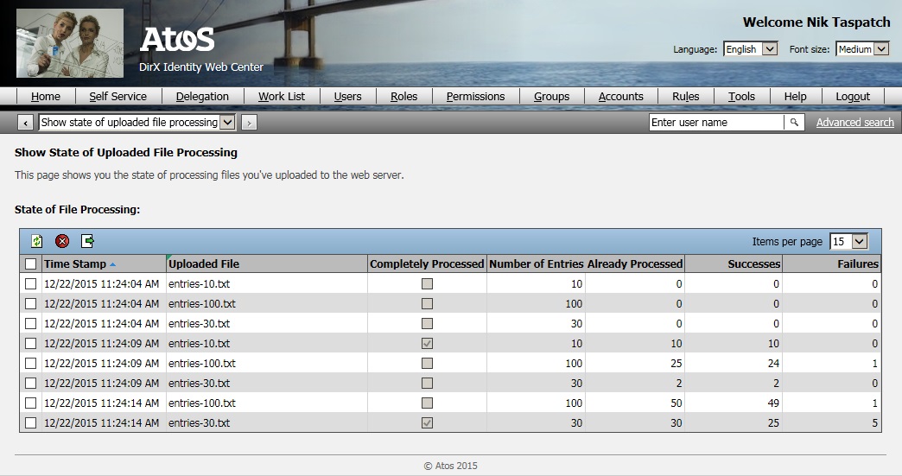The height and width of the screenshot is (476, 902).
Task: Click the search magnifier button
Action: click(794, 123)
